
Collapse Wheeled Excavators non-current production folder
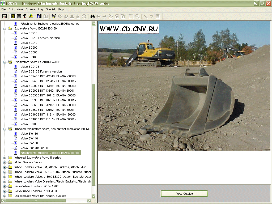point(5,129)
